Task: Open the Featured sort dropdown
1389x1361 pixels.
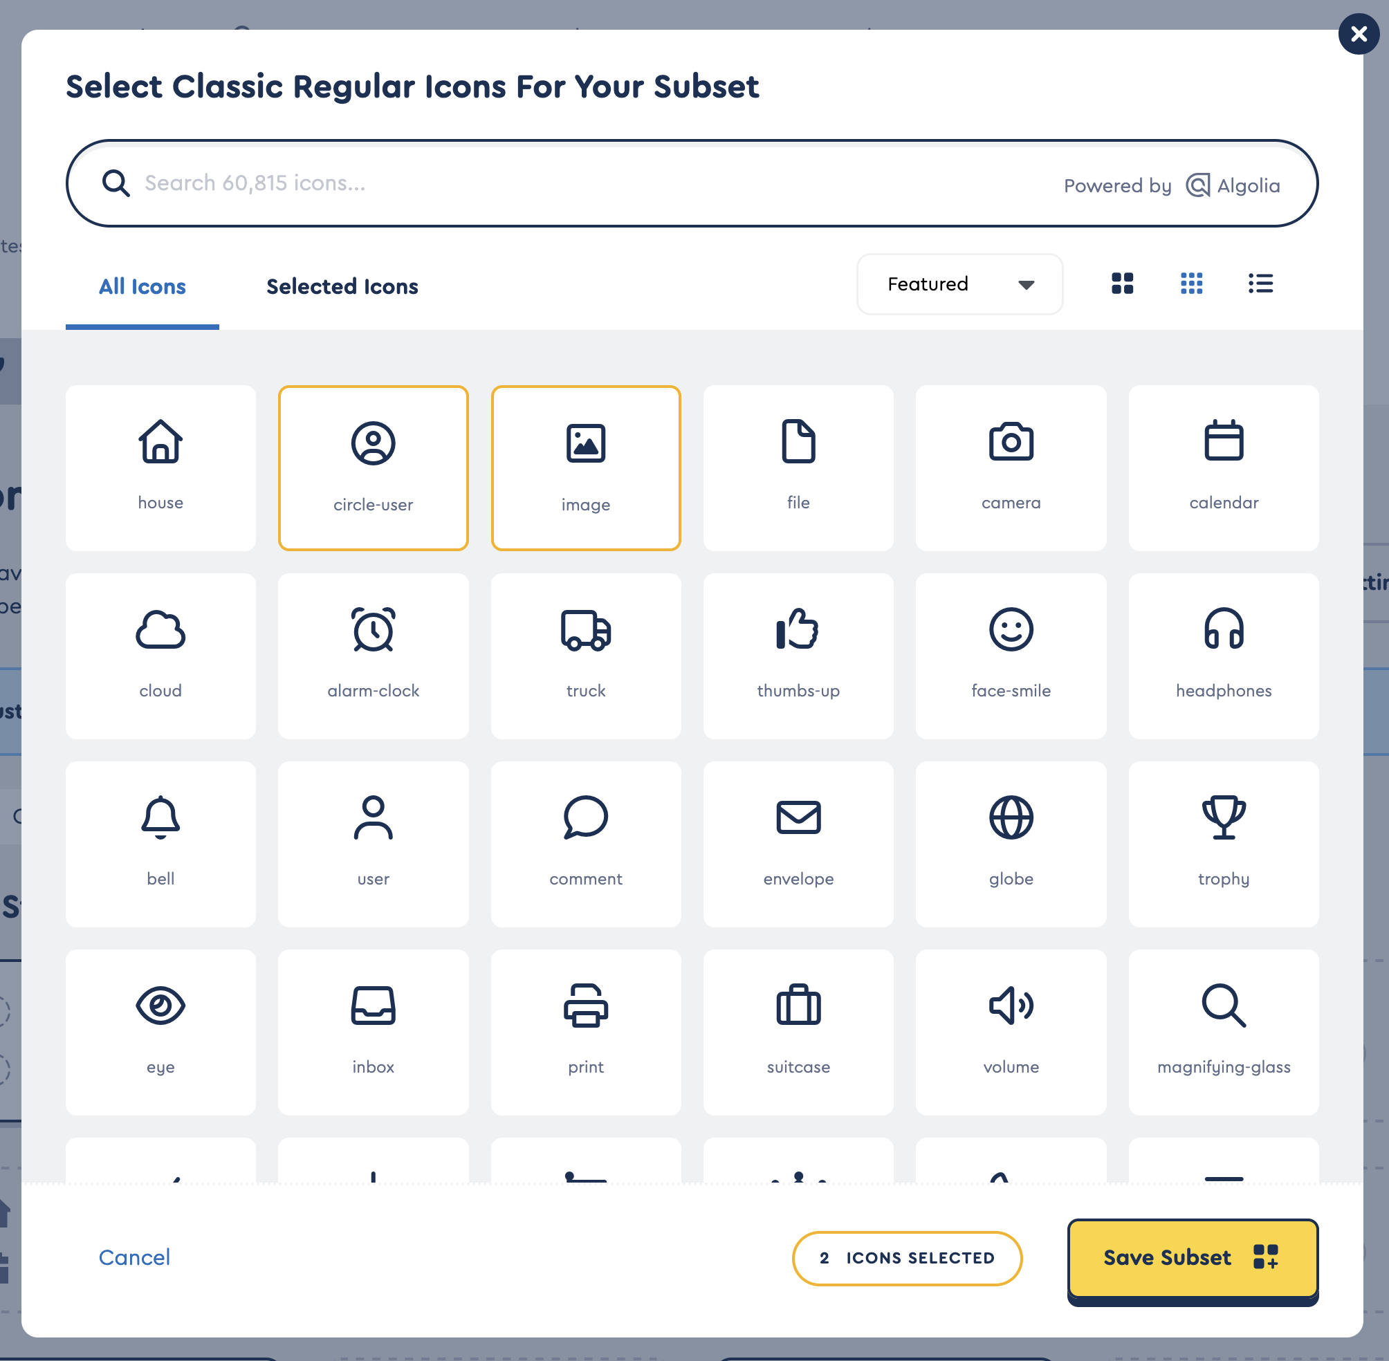Action: tap(959, 284)
